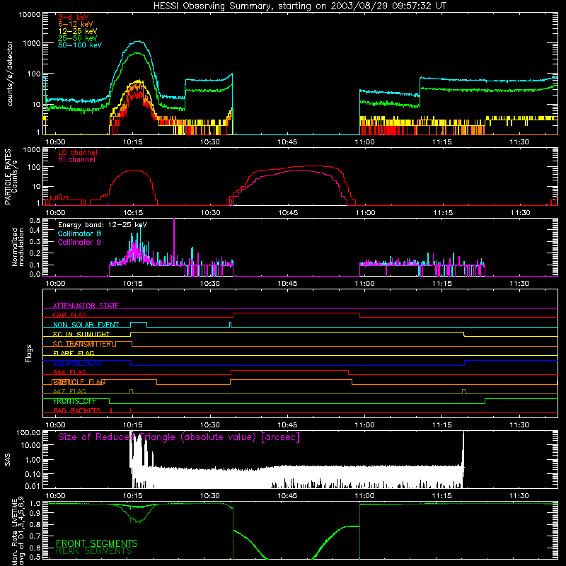Viewport: 566px width, 566px height.
Task: Click the 'Energy band: 12-25 keV' label
Action: [103, 225]
